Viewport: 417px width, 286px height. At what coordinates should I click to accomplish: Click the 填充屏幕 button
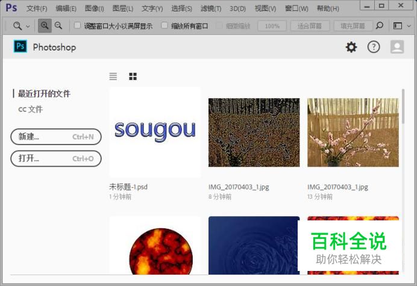pos(353,26)
